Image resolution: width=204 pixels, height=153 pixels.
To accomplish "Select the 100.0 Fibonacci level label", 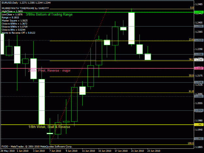I will pos(191,143).
